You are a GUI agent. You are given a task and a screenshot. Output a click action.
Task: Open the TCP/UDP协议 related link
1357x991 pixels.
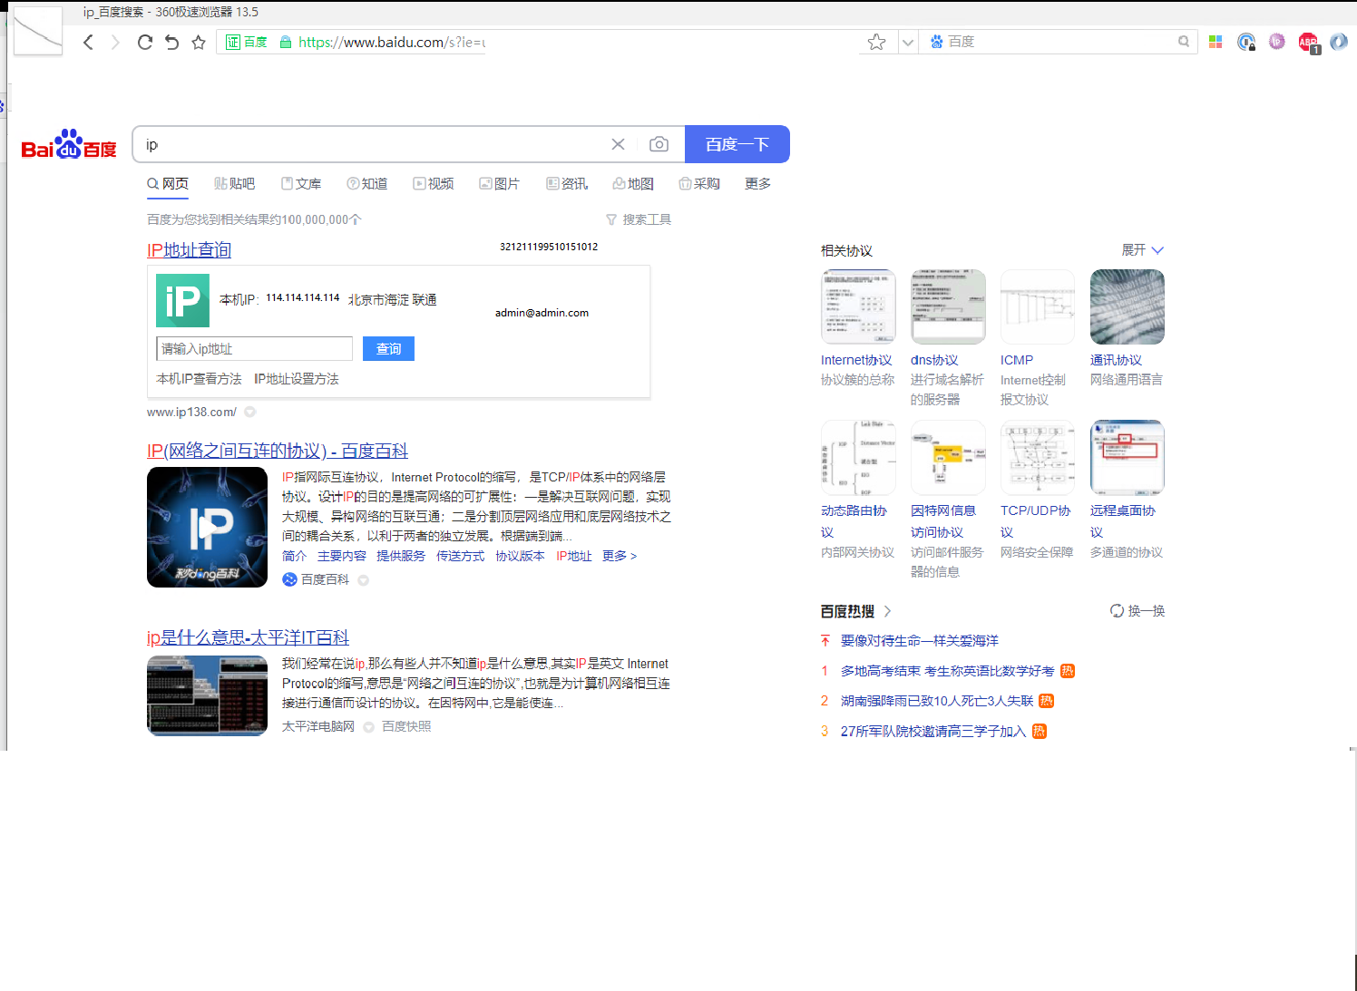point(1035,521)
